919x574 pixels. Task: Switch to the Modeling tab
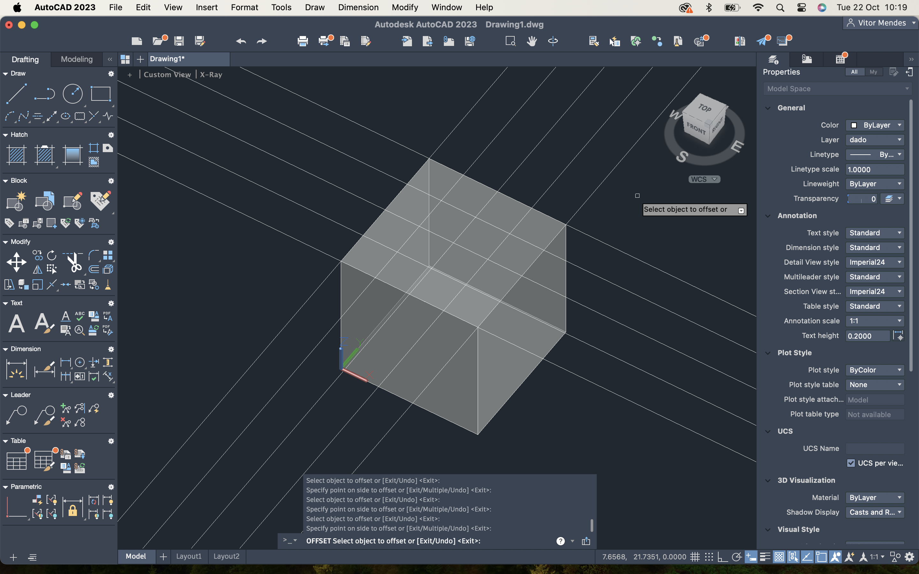[77, 59]
